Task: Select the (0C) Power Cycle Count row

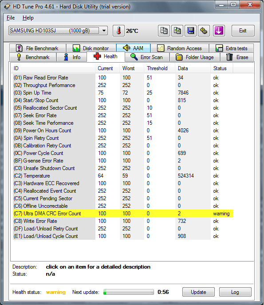Action: coord(123,153)
